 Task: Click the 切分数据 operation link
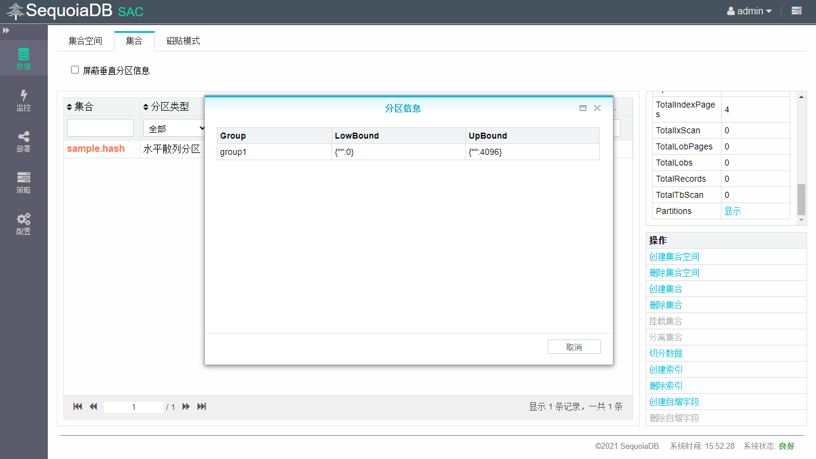(x=665, y=353)
